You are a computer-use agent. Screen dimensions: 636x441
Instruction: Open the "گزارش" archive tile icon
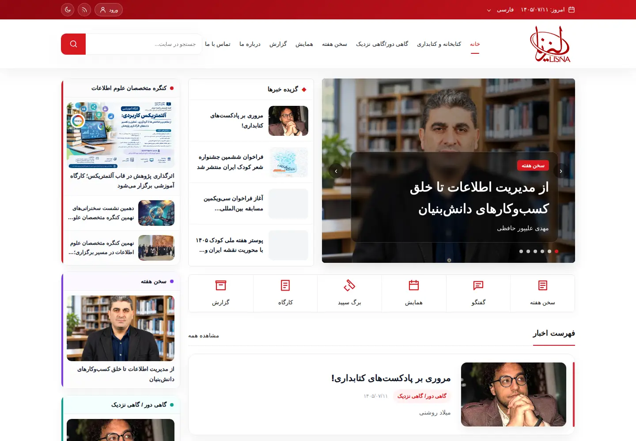click(x=221, y=285)
